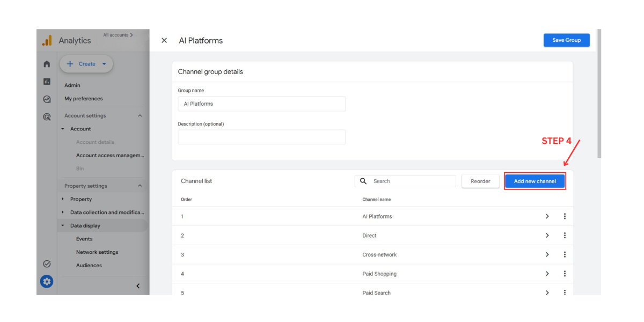The width and height of the screenshot is (644, 322).
Task: Click the Admin gear icon
Action: click(47, 281)
